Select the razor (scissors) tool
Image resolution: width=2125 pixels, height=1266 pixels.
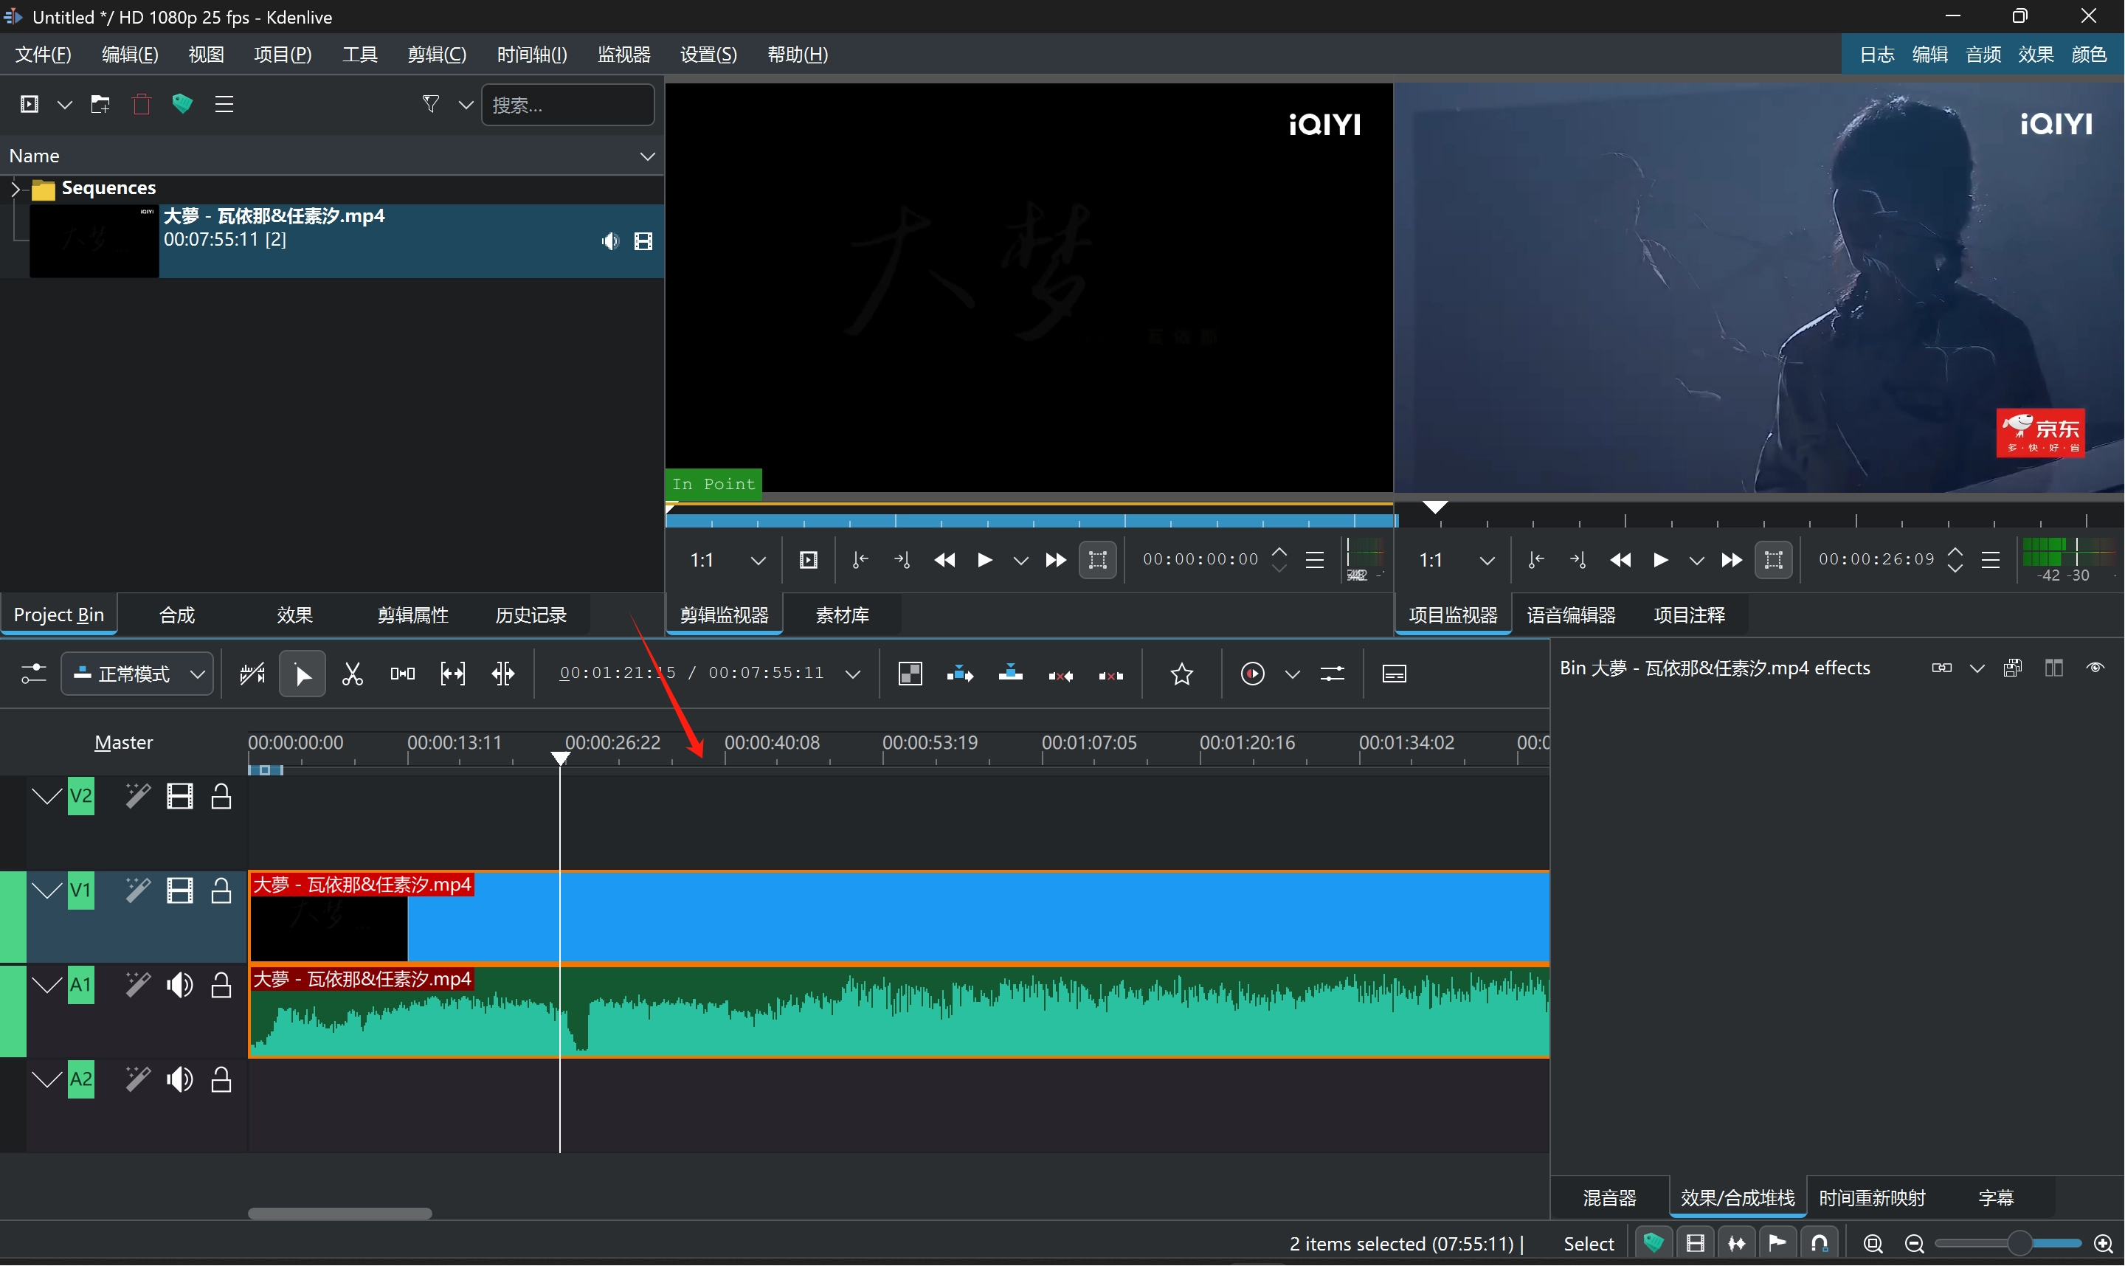click(352, 675)
